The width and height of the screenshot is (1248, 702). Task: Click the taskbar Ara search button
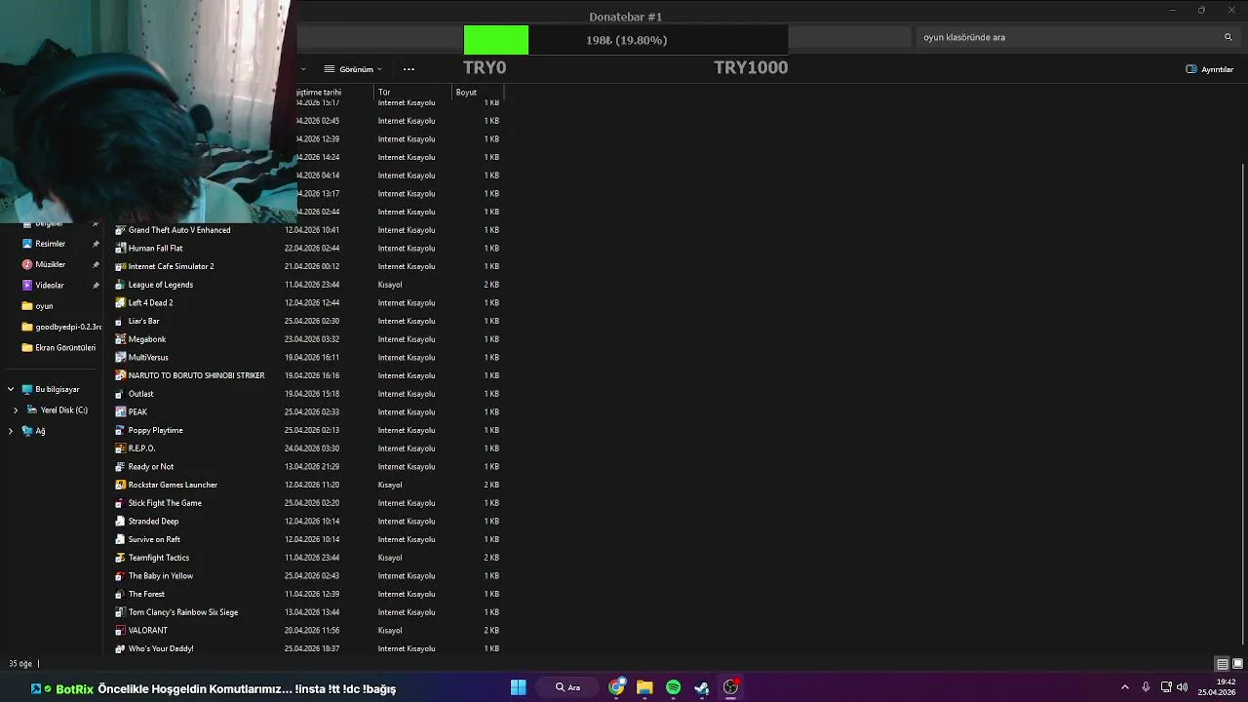568,687
